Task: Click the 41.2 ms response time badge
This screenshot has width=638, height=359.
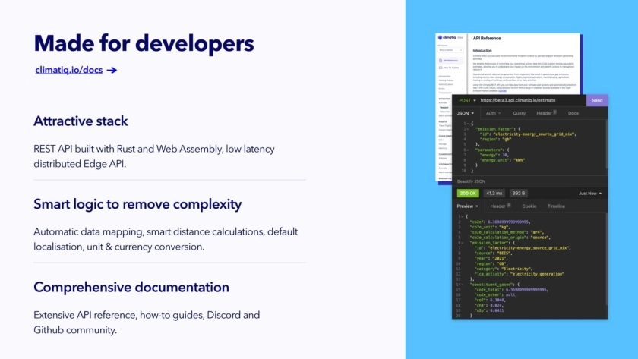Action: pyautogui.click(x=494, y=194)
